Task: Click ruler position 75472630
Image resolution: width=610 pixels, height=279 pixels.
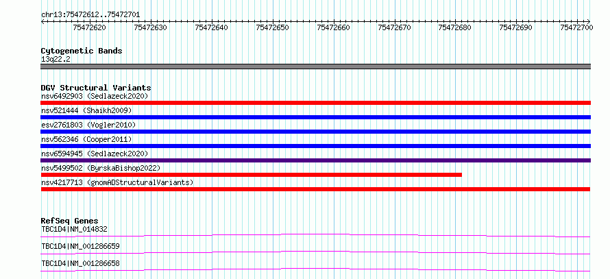Action: [x=151, y=27]
